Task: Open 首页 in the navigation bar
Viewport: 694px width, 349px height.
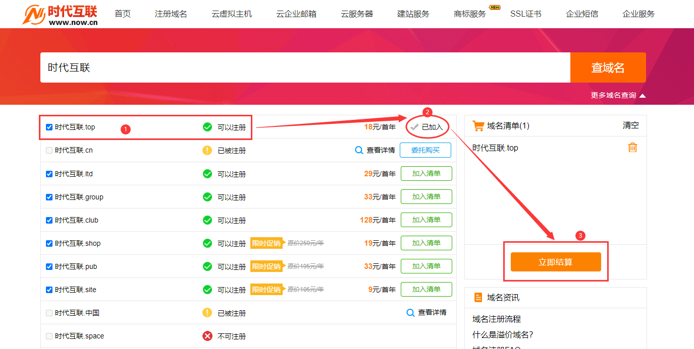Action: pos(123,14)
